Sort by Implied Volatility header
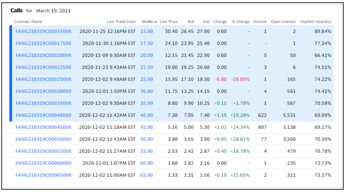 coord(316,21)
